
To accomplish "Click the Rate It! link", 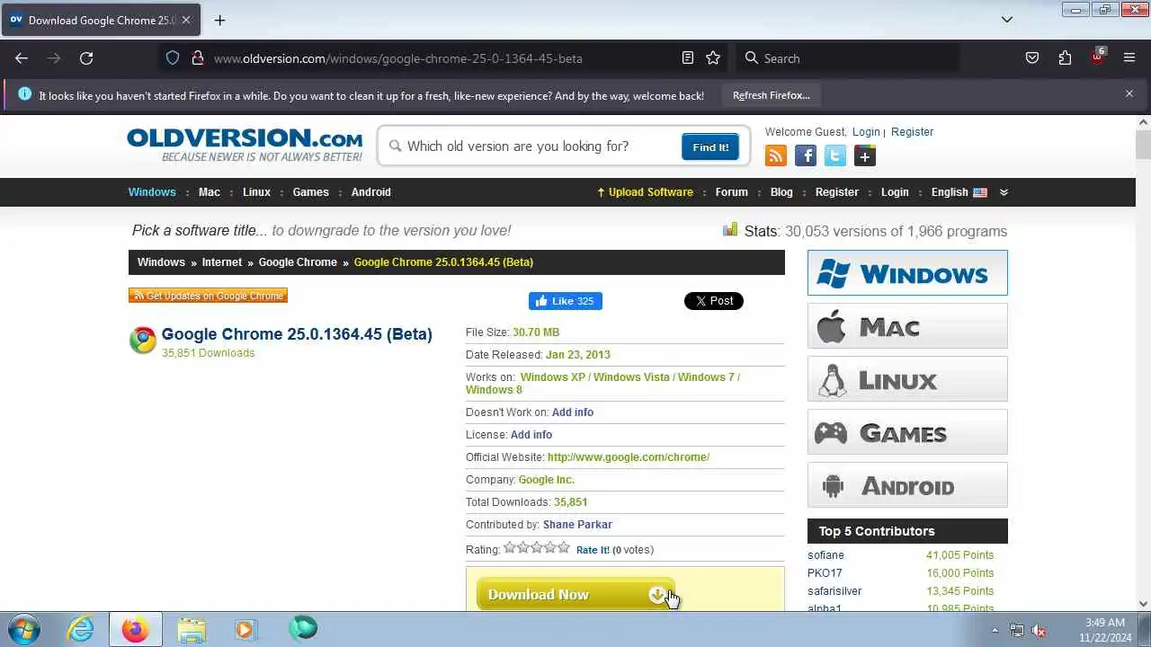I will [593, 550].
